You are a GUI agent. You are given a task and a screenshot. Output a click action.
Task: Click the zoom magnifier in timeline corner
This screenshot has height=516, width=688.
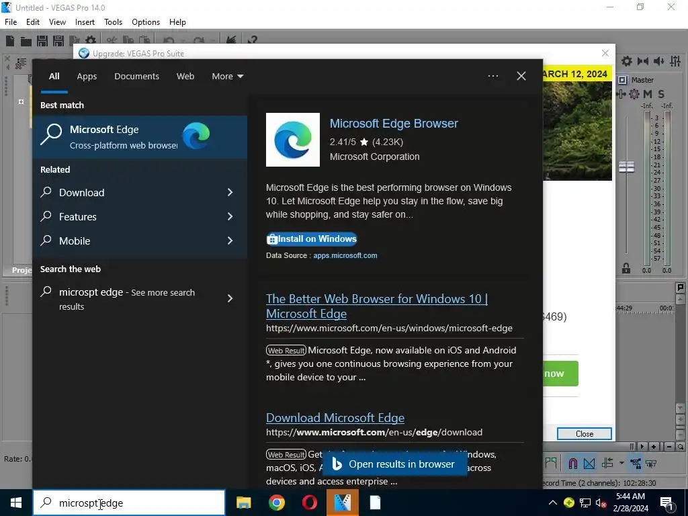[680, 447]
